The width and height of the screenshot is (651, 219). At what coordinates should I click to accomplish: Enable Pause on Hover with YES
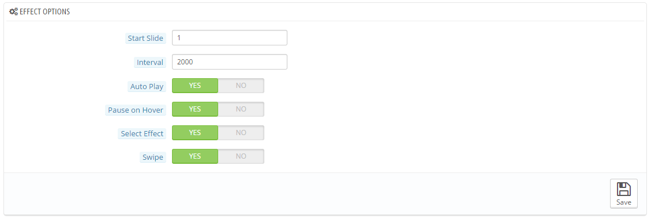[195, 109]
